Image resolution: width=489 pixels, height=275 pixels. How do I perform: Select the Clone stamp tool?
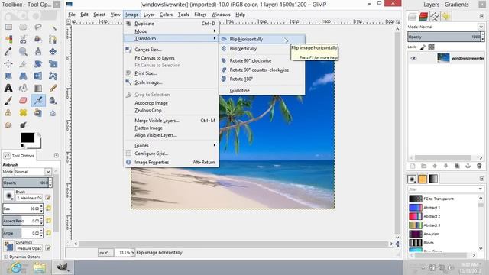8,112
